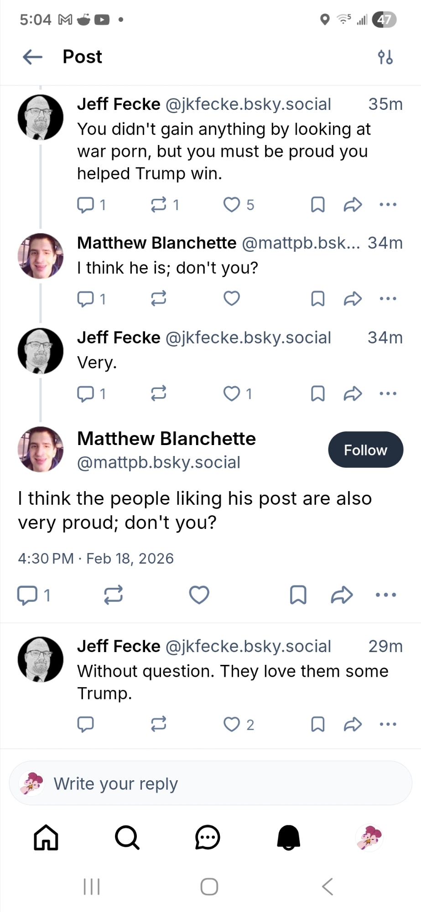421x912 pixels.
Task: Share the main post via arrow icon
Action: click(x=342, y=595)
